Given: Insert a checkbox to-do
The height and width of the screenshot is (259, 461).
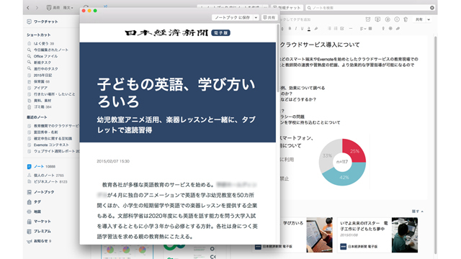Looking at the screenshot, I should [342, 29].
